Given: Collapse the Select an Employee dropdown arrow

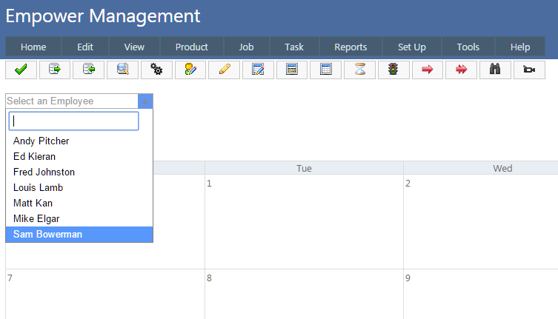Looking at the screenshot, I should [x=145, y=101].
